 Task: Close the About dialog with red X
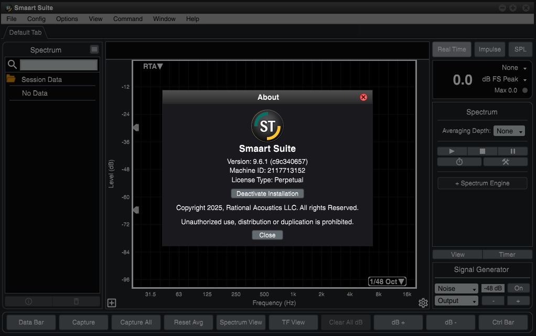coord(363,97)
